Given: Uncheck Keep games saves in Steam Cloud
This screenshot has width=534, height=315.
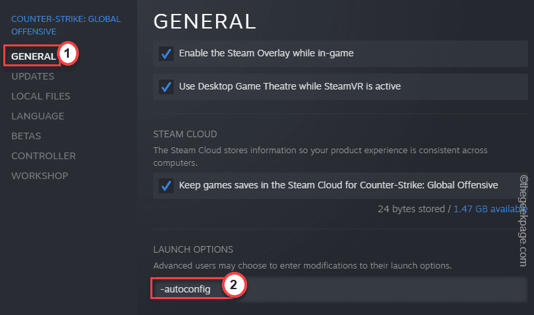Looking at the screenshot, I should click(x=166, y=186).
